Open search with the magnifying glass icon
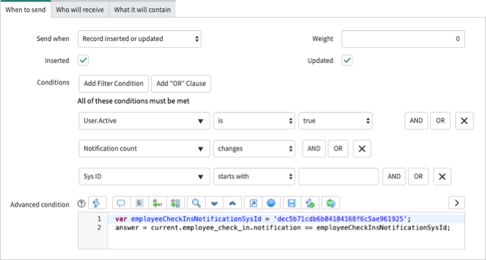This screenshot has height=260, width=486. coord(196,203)
